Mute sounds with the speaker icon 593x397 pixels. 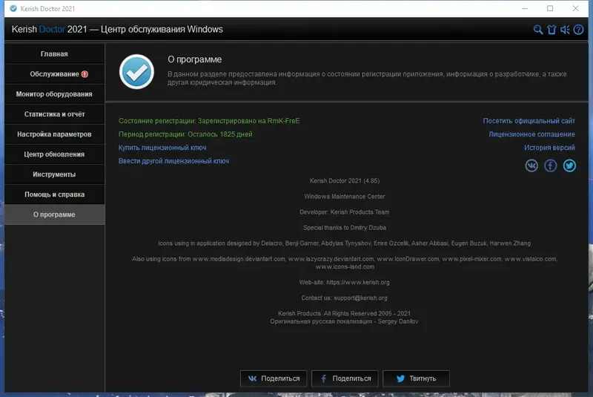pos(565,30)
